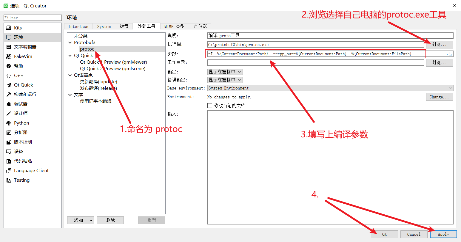Click the C++ braces icon
Image resolution: width=461 pixels, height=242 pixels.
[x=9, y=76]
